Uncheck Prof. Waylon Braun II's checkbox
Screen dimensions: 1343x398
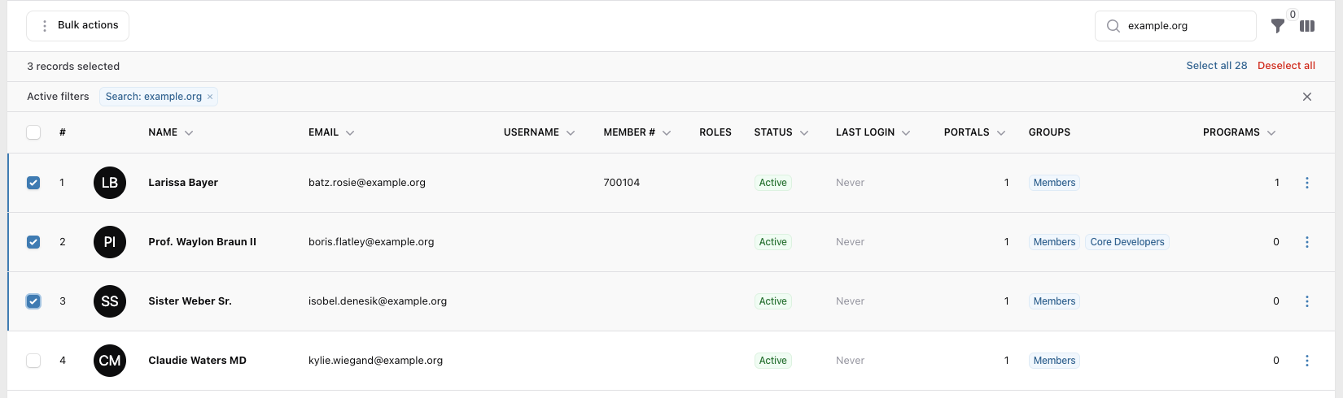(x=33, y=242)
